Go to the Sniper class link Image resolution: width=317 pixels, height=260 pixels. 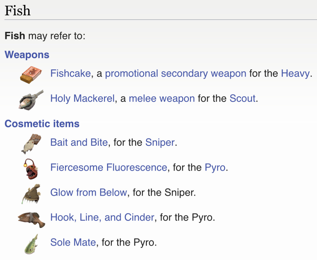pos(160,142)
